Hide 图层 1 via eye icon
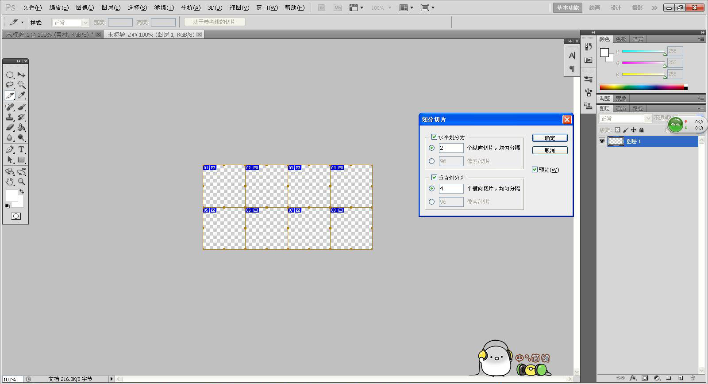This screenshot has width=708, height=384. (602, 141)
